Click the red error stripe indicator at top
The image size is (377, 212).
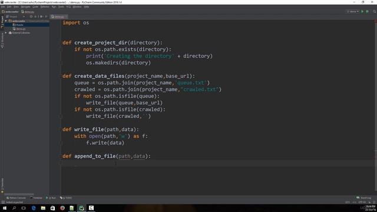[376, 21]
